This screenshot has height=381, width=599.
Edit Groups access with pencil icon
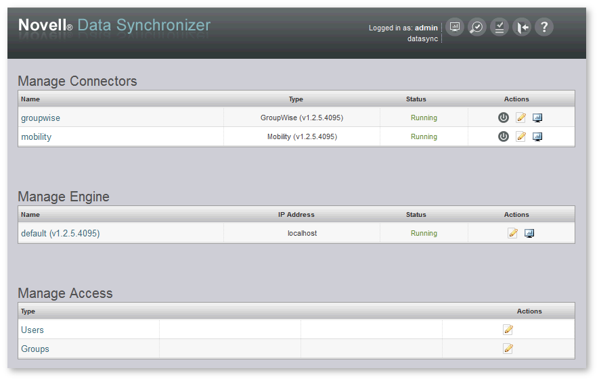tap(508, 349)
